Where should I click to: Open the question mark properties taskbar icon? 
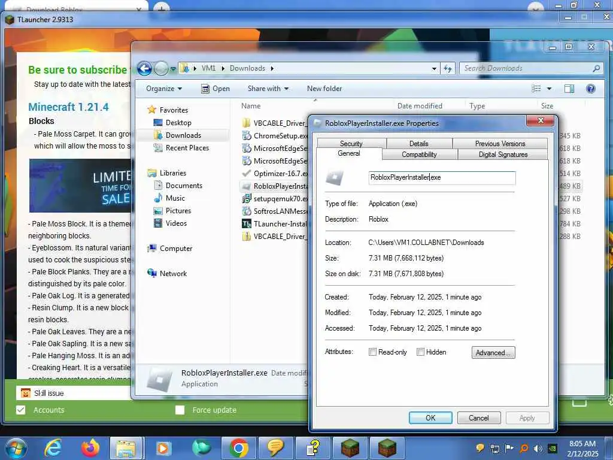(312, 449)
